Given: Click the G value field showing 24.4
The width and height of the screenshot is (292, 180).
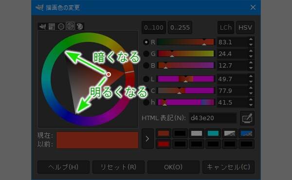Looking at the screenshot, I should point(233,54).
